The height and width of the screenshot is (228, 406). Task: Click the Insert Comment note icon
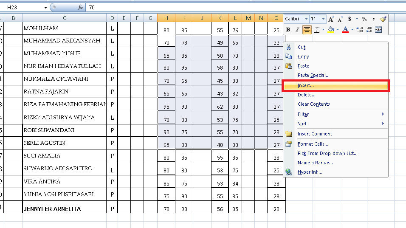click(289, 134)
